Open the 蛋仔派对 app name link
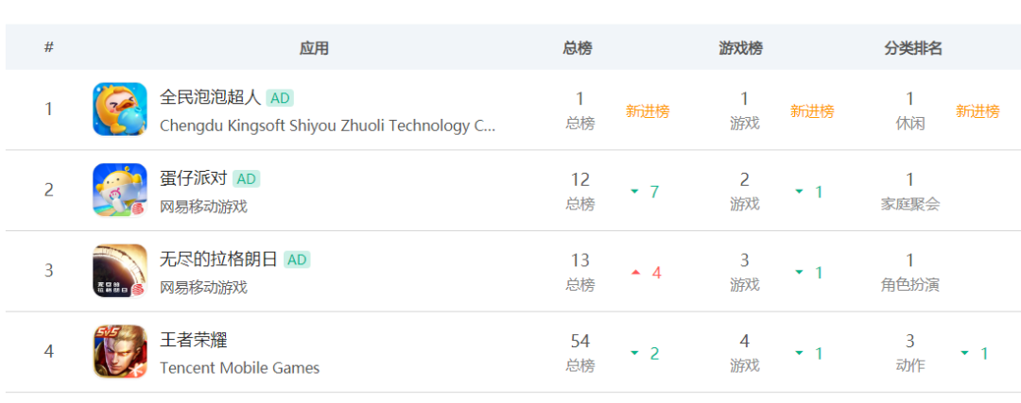 coord(194,178)
